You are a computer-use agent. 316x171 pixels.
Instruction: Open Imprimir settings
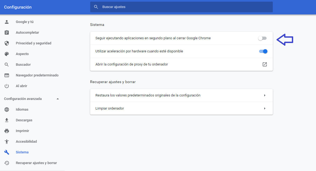[x=22, y=131]
